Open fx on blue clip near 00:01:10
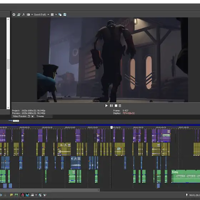Viewport: 200px width, 200px height. (x=75, y=159)
